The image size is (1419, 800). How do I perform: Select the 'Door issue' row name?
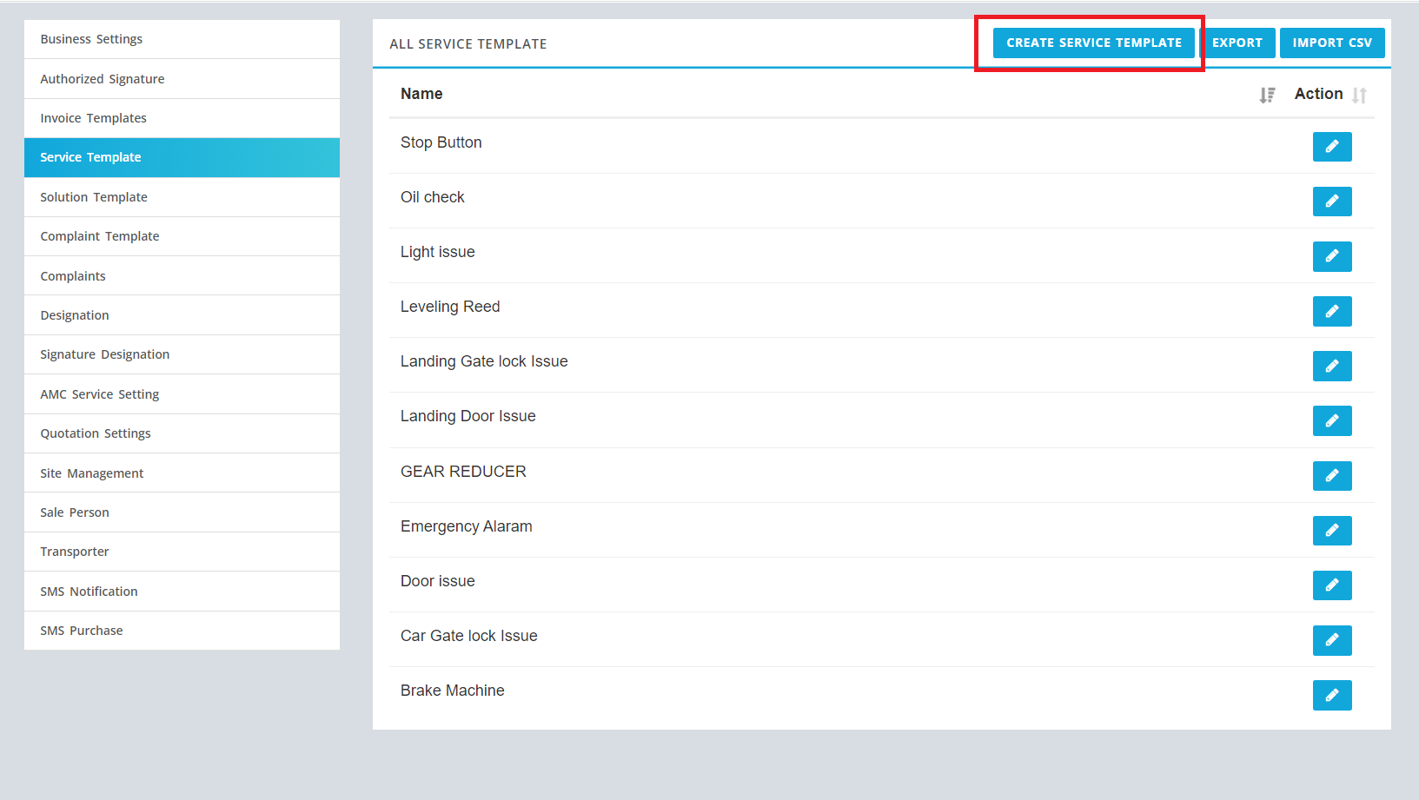click(x=438, y=581)
